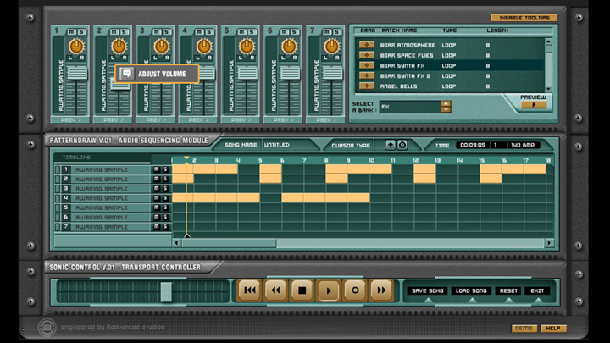Start recording with the circle record button
This screenshot has width=610, height=343.
tap(355, 290)
